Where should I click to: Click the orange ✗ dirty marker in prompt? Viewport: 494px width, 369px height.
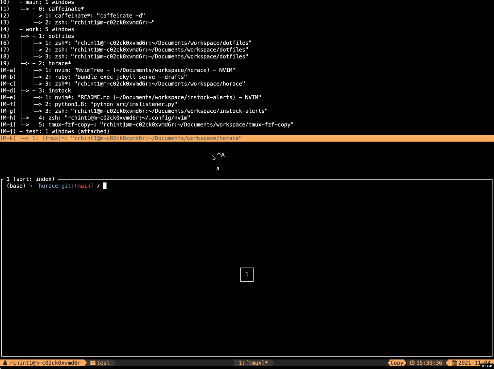pos(99,186)
